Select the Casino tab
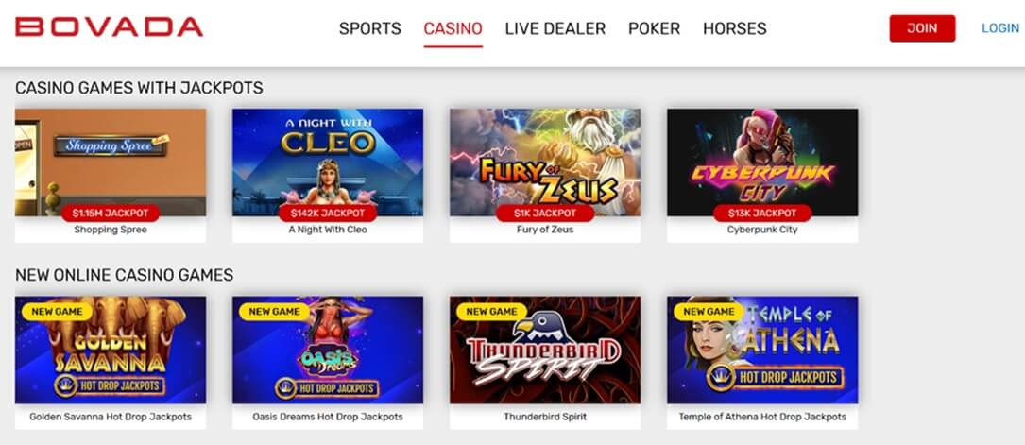1025x445 pixels. [453, 28]
